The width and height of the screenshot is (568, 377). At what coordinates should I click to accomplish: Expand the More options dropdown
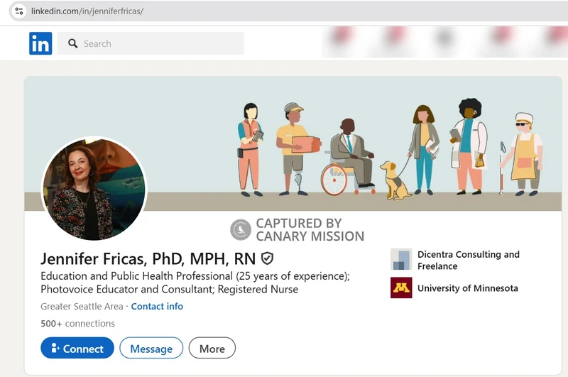click(x=212, y=349)
